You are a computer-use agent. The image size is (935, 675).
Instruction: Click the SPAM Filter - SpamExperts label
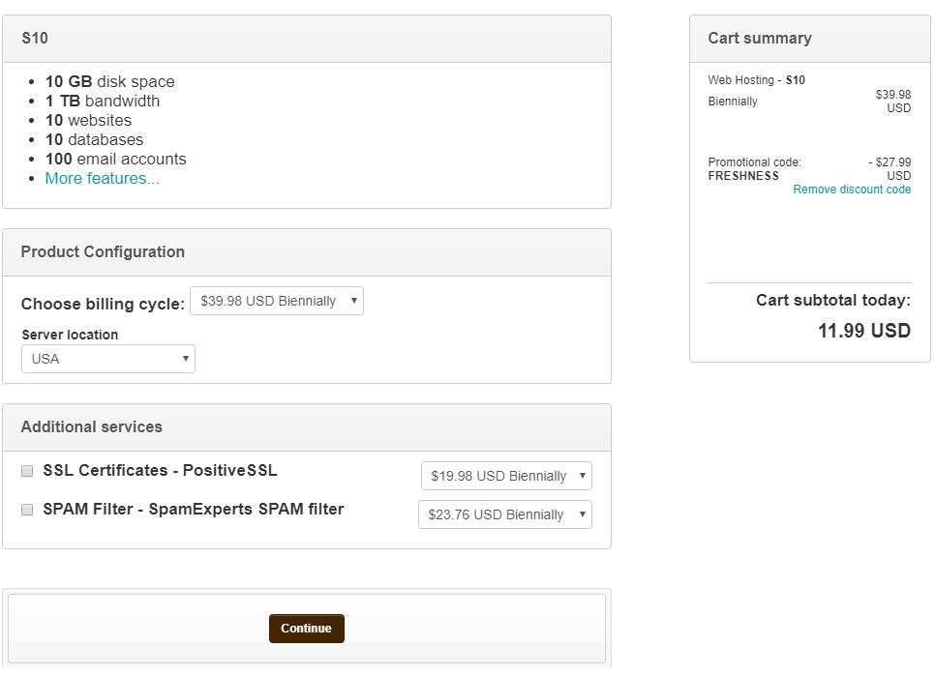tap(193, 510)
